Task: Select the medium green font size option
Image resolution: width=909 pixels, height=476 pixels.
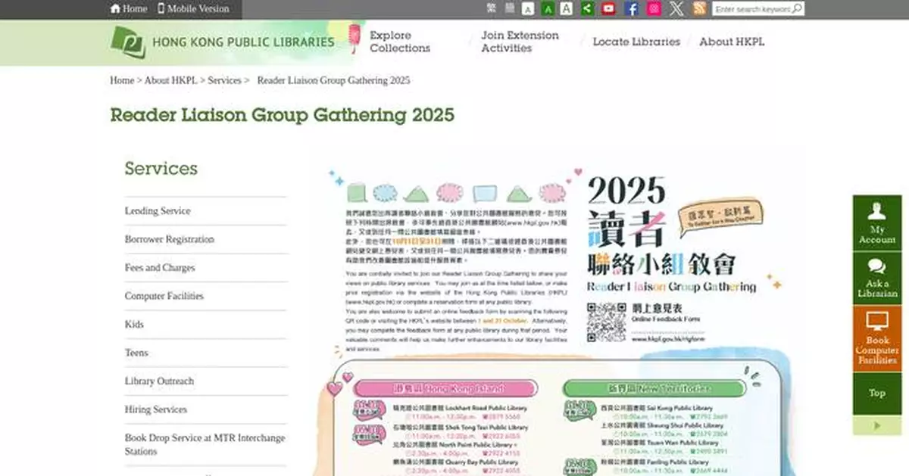Action: tap(548, 8)
